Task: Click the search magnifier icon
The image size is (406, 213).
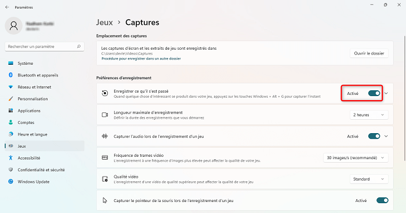Action: [x=79, y=46]
